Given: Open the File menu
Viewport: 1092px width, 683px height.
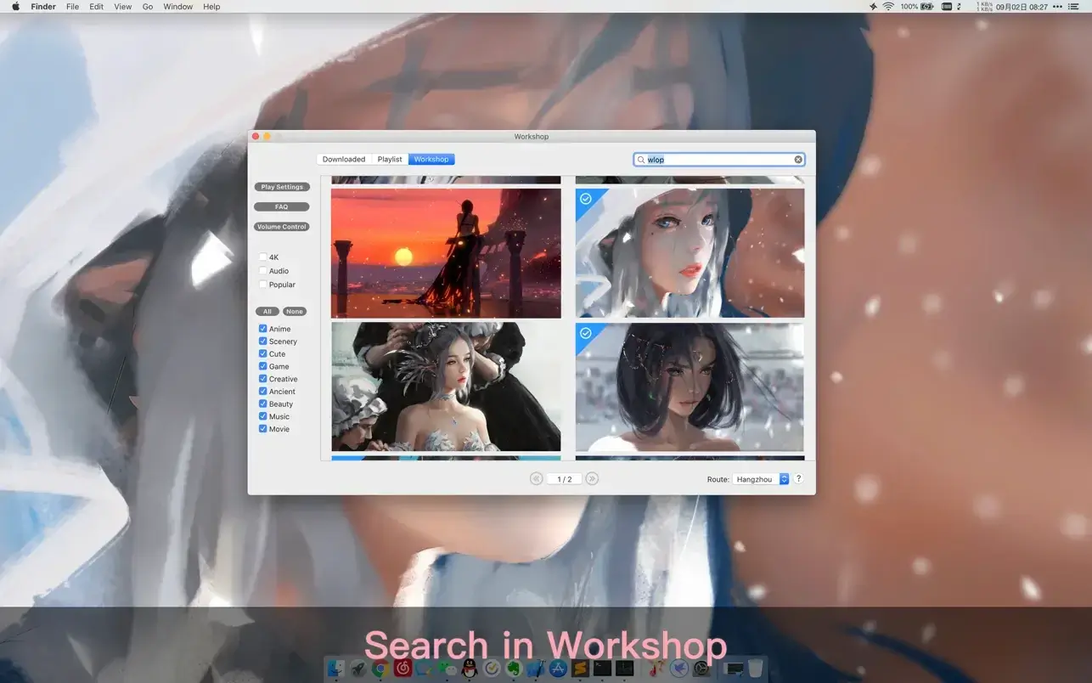Looking at the screenshot, I should [x=72, y=6].
